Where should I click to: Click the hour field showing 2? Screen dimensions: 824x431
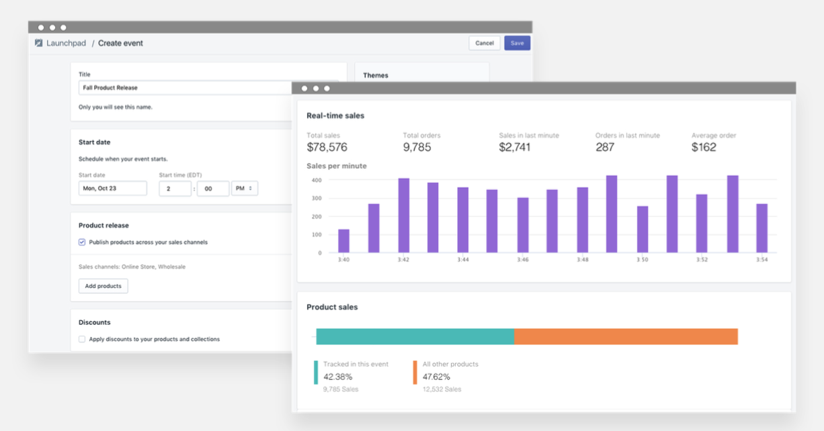(175, 188)
